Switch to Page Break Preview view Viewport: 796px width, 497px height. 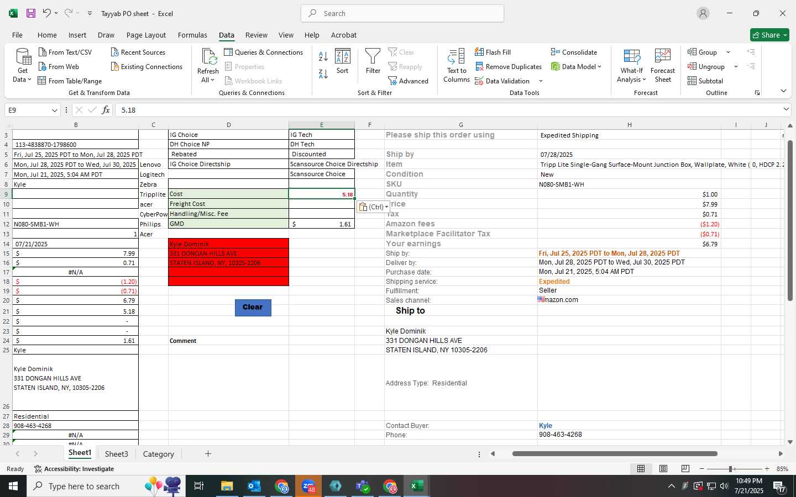pos(685,468)
